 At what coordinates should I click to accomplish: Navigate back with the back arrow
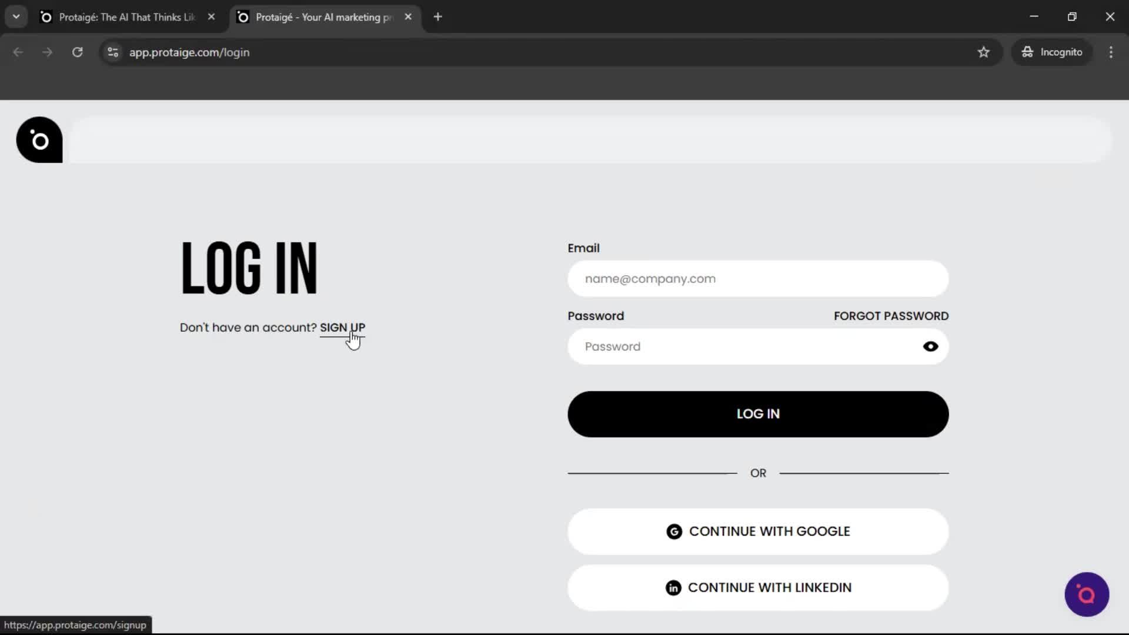coord(18,52)
